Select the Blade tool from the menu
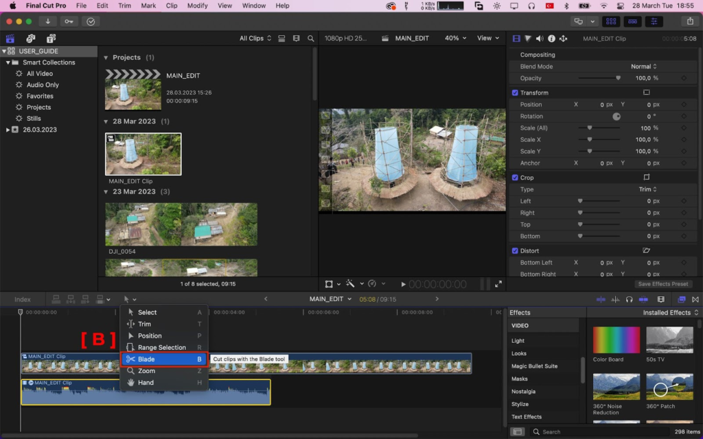The width and height of the screenshot is (703, 439). tap(163, 359)
